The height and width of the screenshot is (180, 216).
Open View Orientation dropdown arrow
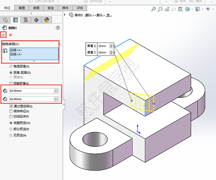tap(192, 9)
